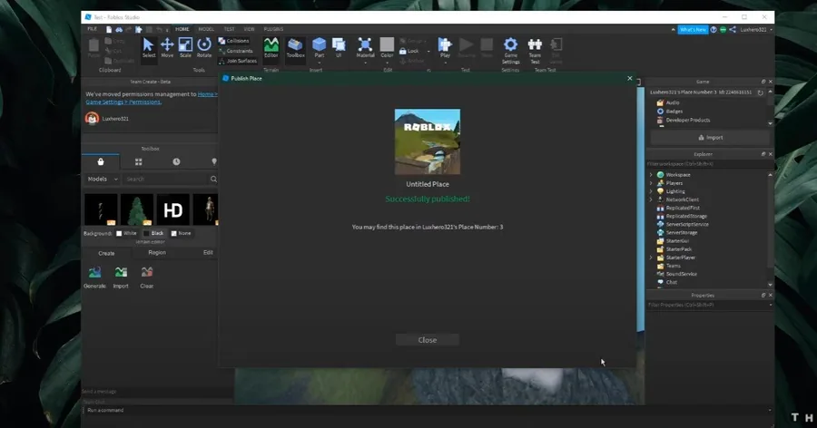817x428 pixels.
Task: Expand the StarterPlayer tree node
Action: (651, 258)
